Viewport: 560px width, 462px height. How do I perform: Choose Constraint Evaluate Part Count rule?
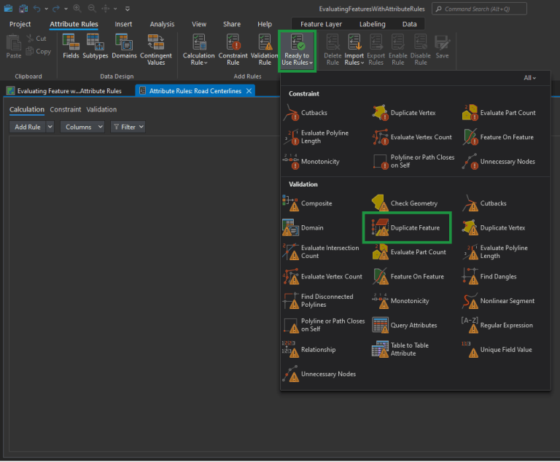pos(499,113)
